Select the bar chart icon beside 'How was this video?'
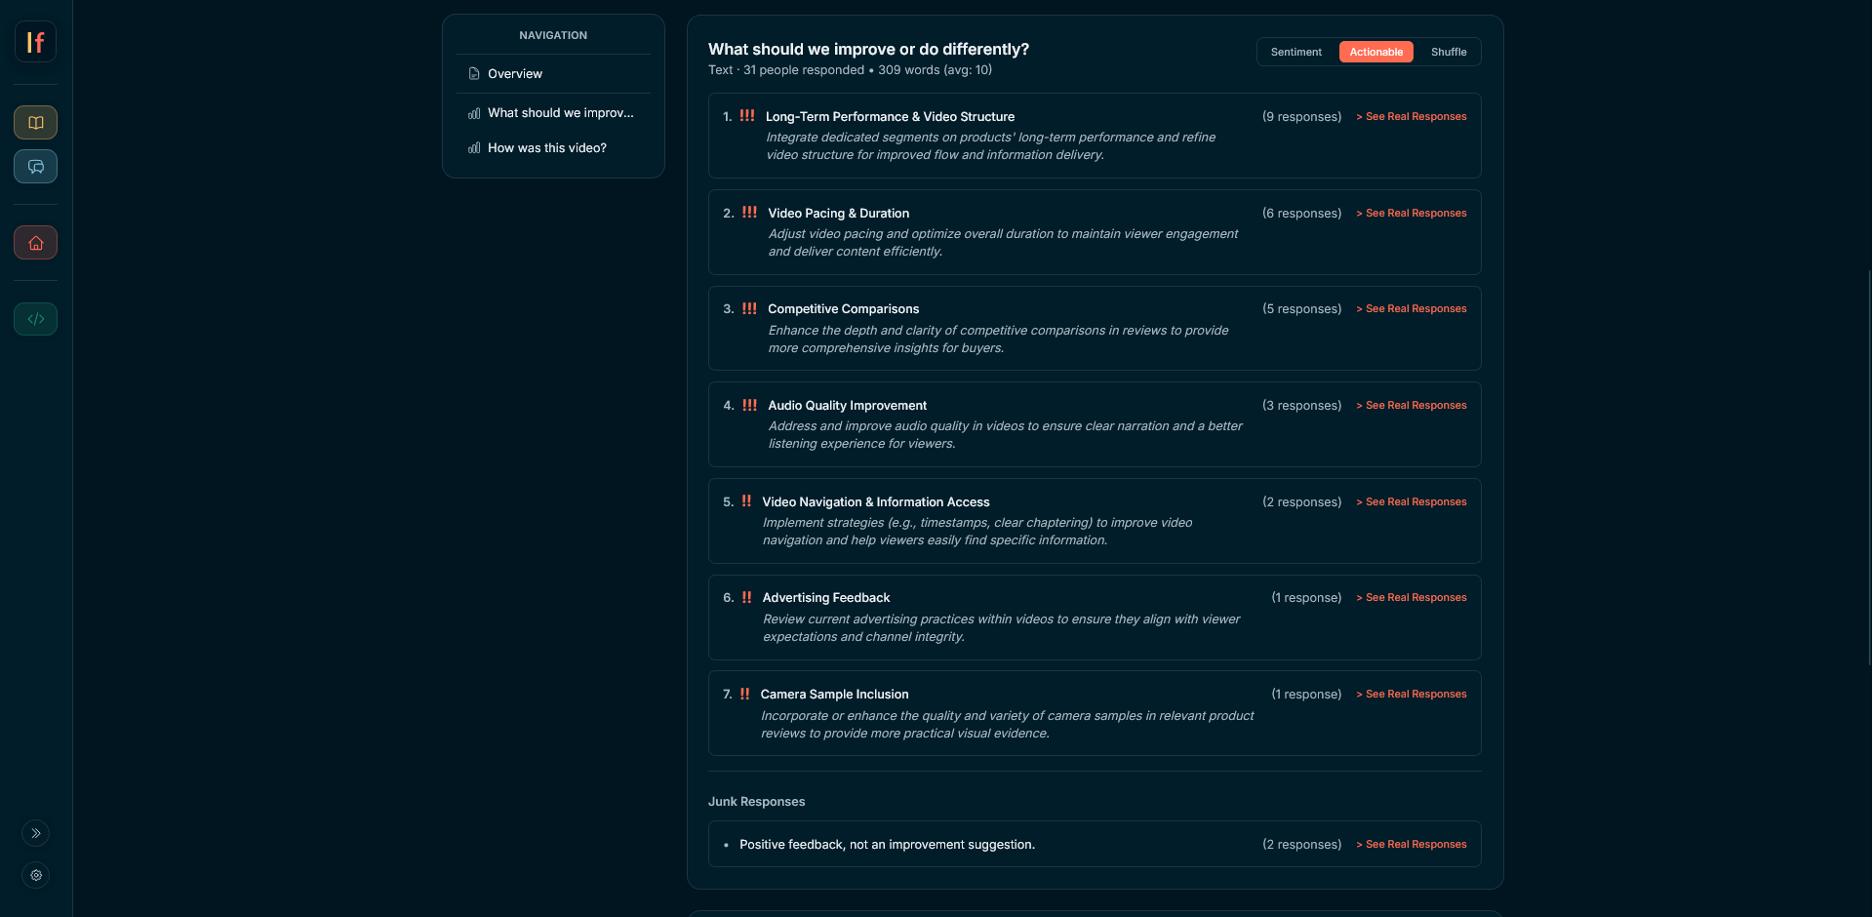 coord(473,147)
